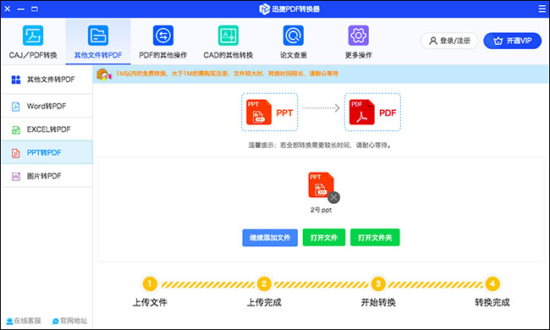The image size is (550, 330).
Task: Switch to Word转PDF in sidebar
Action: pyautogui.click(x=47, y=107)
